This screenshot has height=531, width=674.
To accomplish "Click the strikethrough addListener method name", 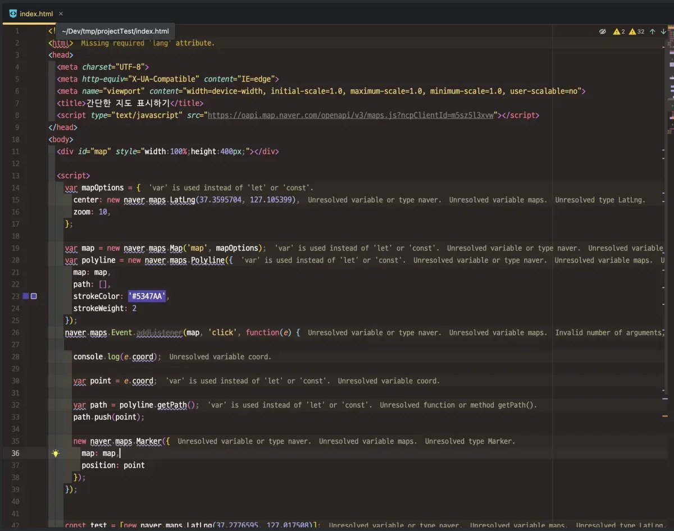I will (159, 333).
